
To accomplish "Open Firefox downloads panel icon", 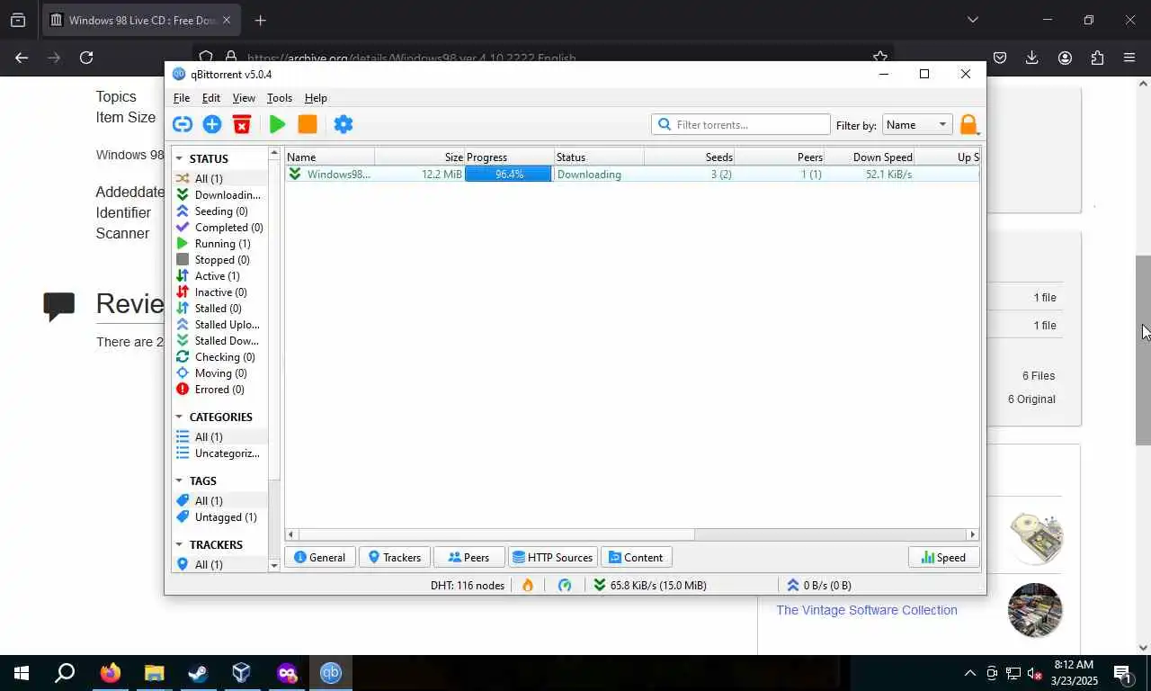I will 1032,58.
